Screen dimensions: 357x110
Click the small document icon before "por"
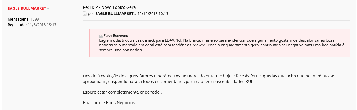point(85,14)
